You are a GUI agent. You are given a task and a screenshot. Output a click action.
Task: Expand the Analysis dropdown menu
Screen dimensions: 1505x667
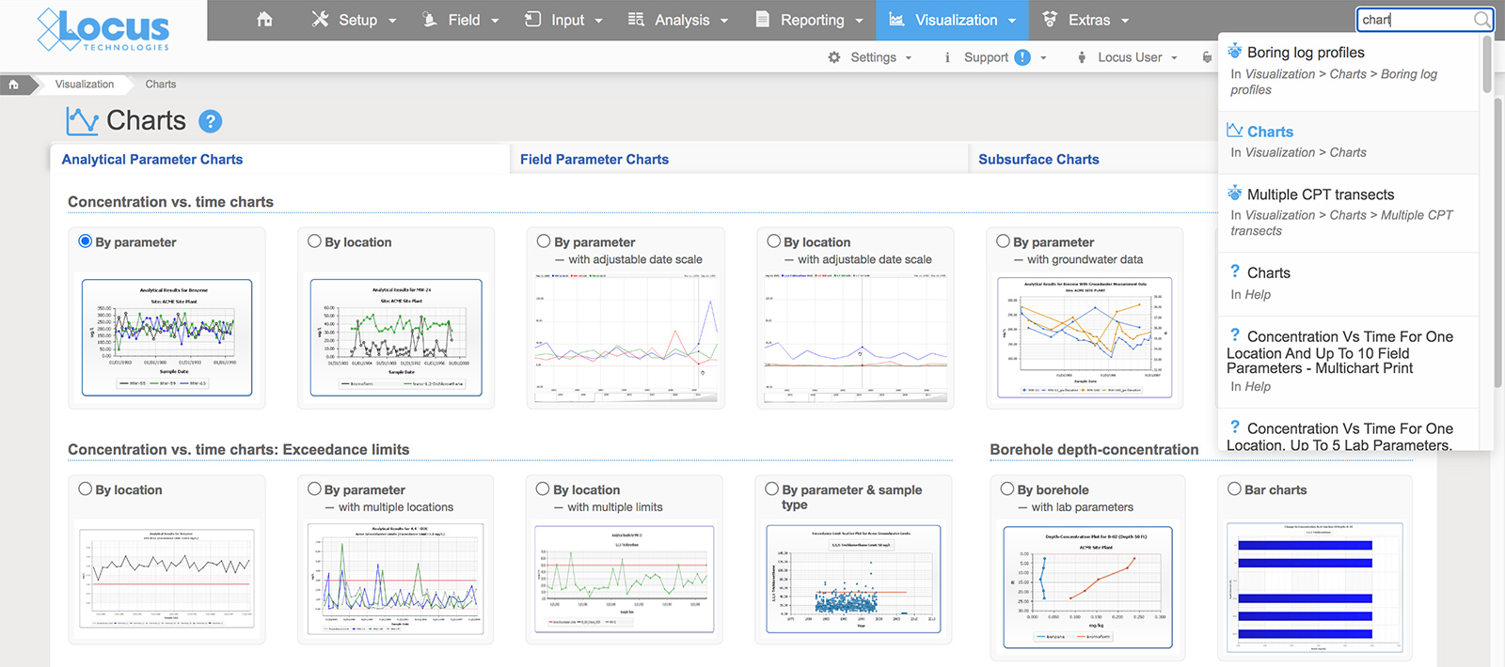coord(724,21)
